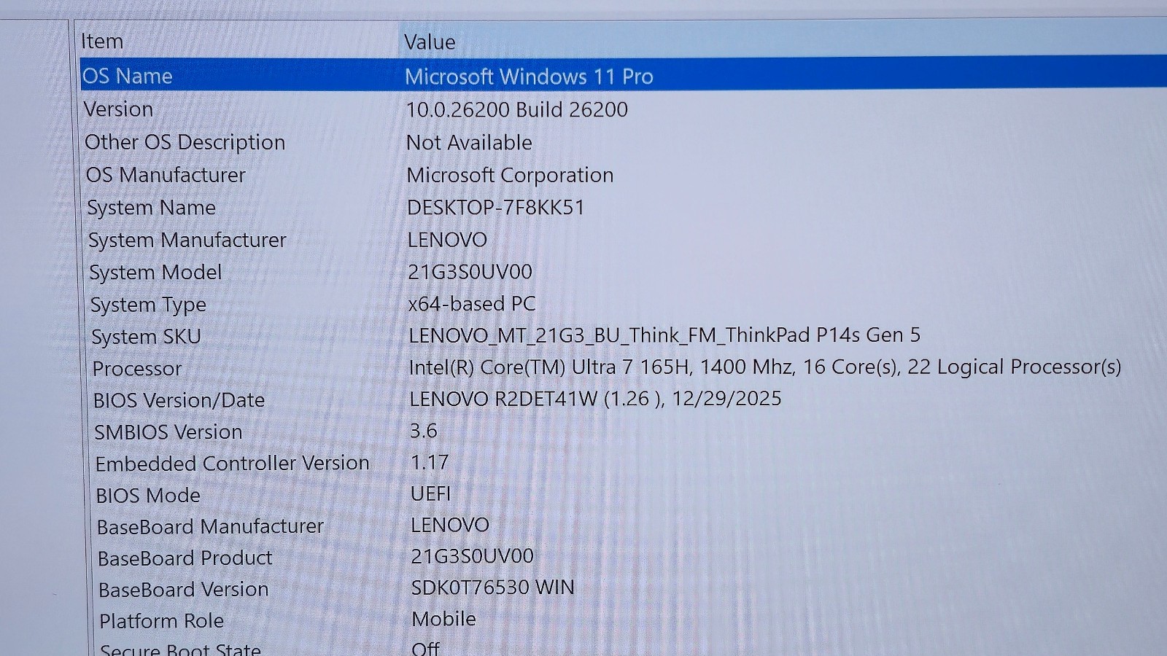Image resolution: width=1167 pixels, height=656 pixels.
Task: Select the BaseBoard Version row label
Action: 184,590
